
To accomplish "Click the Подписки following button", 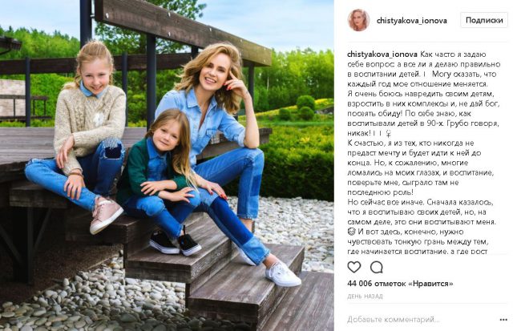I will pyautogui.click(x=484, y=20).
